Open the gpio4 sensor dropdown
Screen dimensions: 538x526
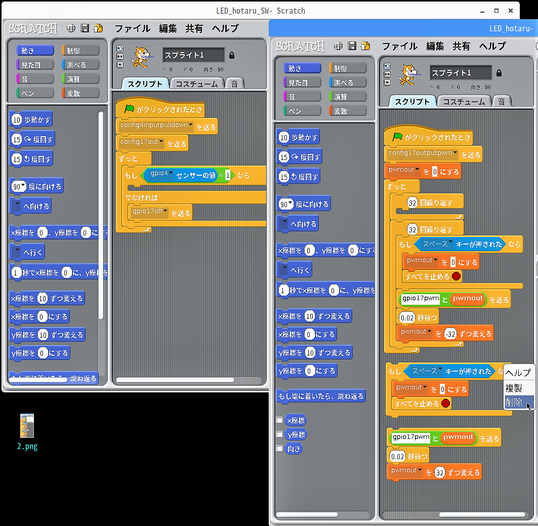tap(171, 174)
